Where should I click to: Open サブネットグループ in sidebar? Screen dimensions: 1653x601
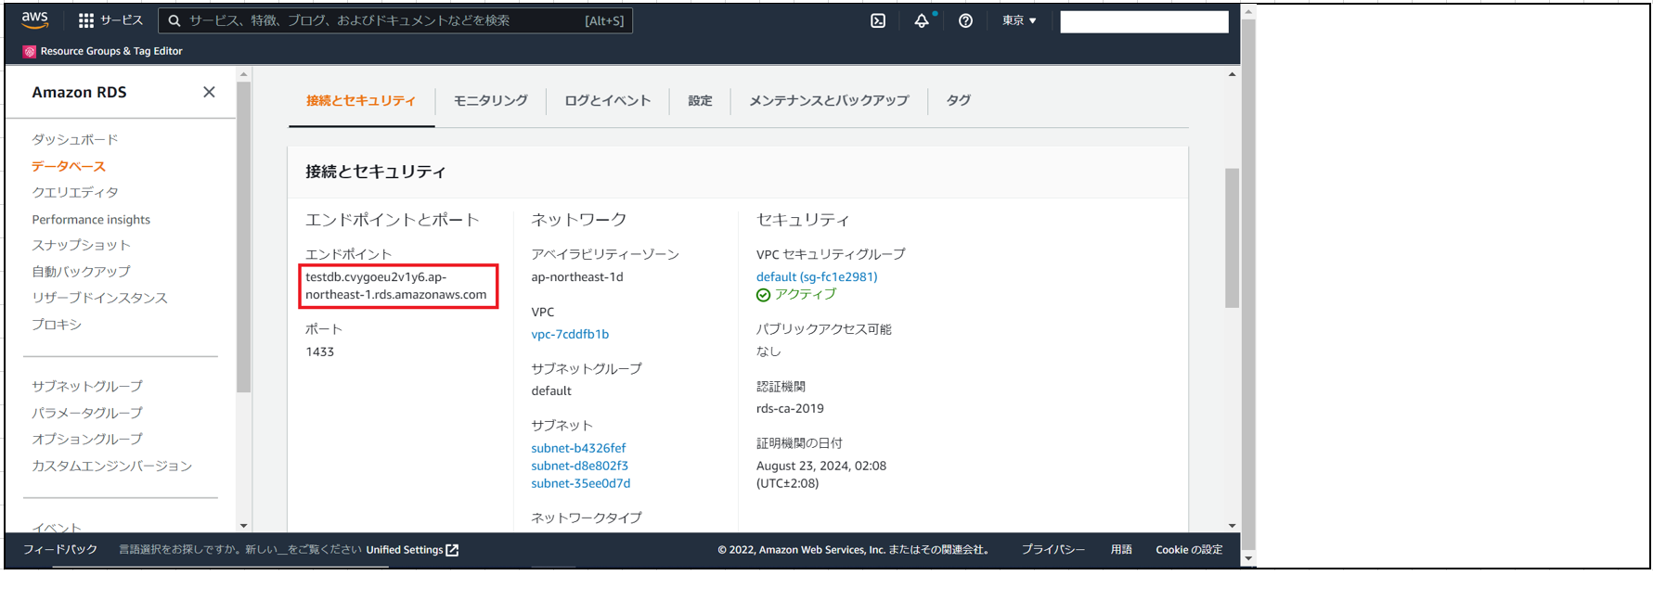(x=87, y=386)
